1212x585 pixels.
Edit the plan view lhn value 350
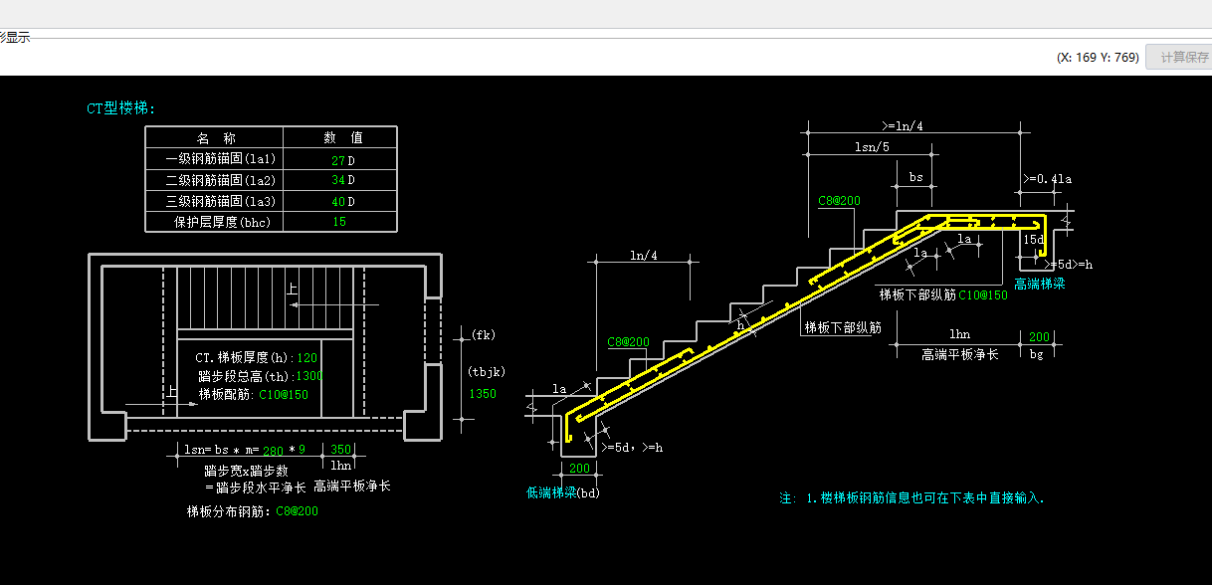pos(340,450)
